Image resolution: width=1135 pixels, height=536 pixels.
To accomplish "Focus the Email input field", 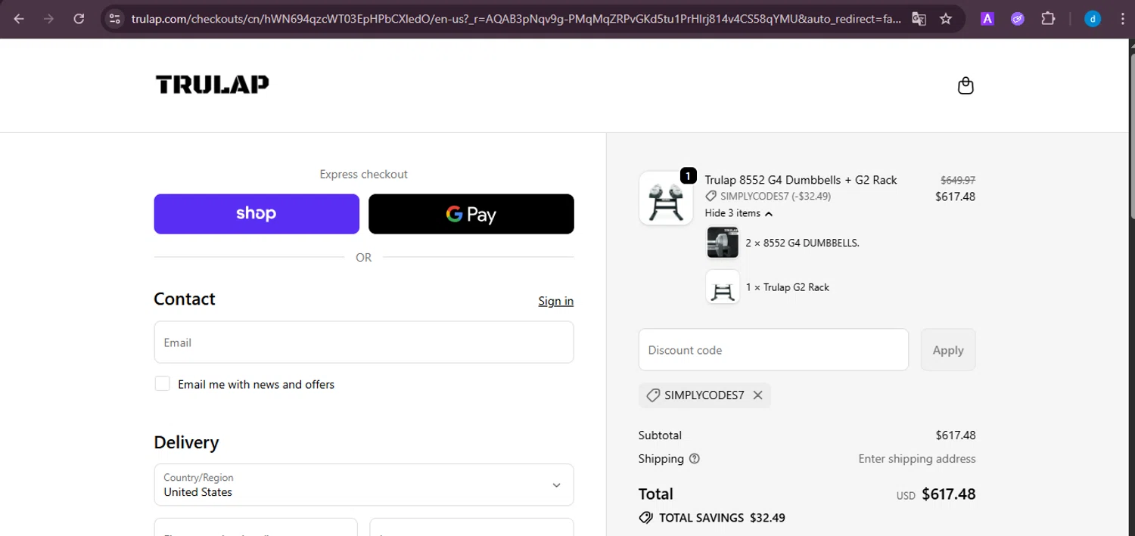I will click(364, 342).
